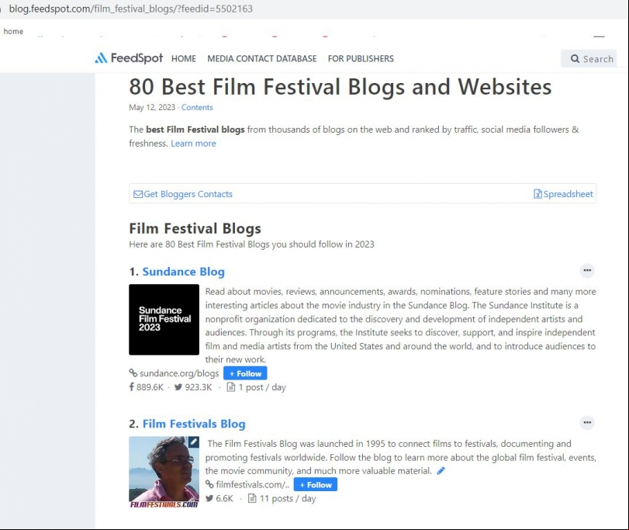Click the Search magnifier icon
Image resolution: width=629 pixels, height=530 pixels.
pos(575,59)
